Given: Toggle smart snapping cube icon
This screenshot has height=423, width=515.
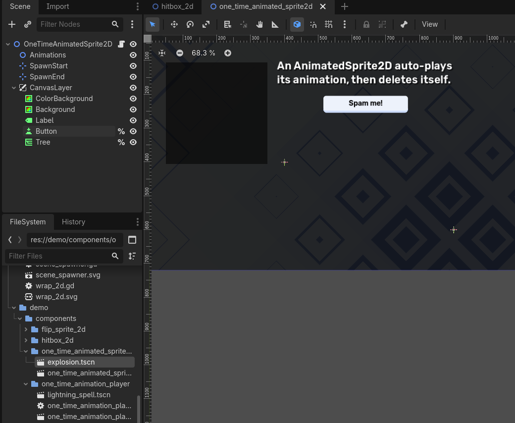Looking at the screenshot, I should point(297,24).
